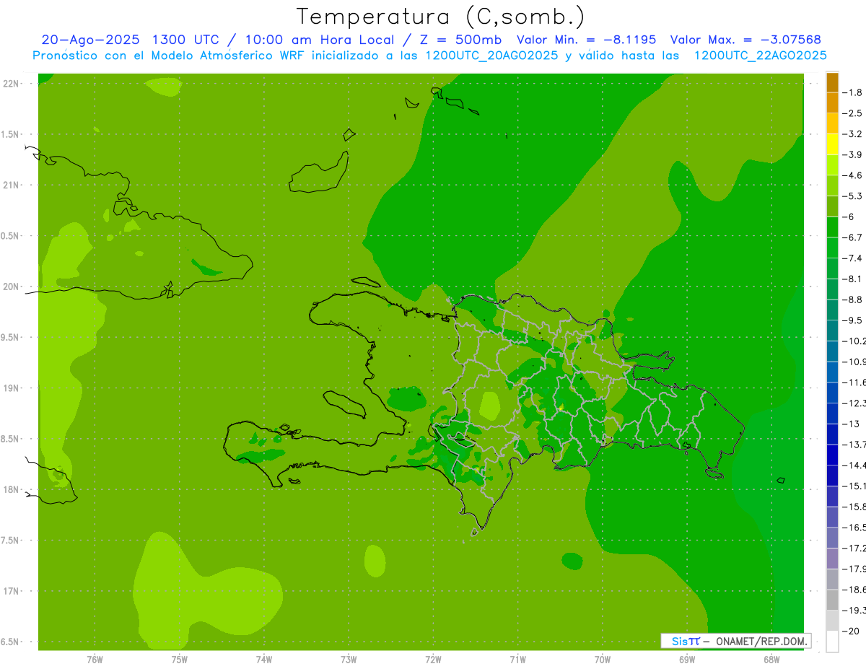Click the '1200UTC_22AGO2025' valid-until text
Viewport: 866px width, 669px height.
760,56
